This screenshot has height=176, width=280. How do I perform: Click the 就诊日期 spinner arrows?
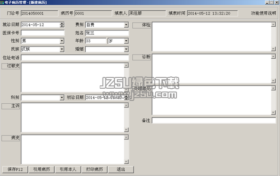point(62,25)
